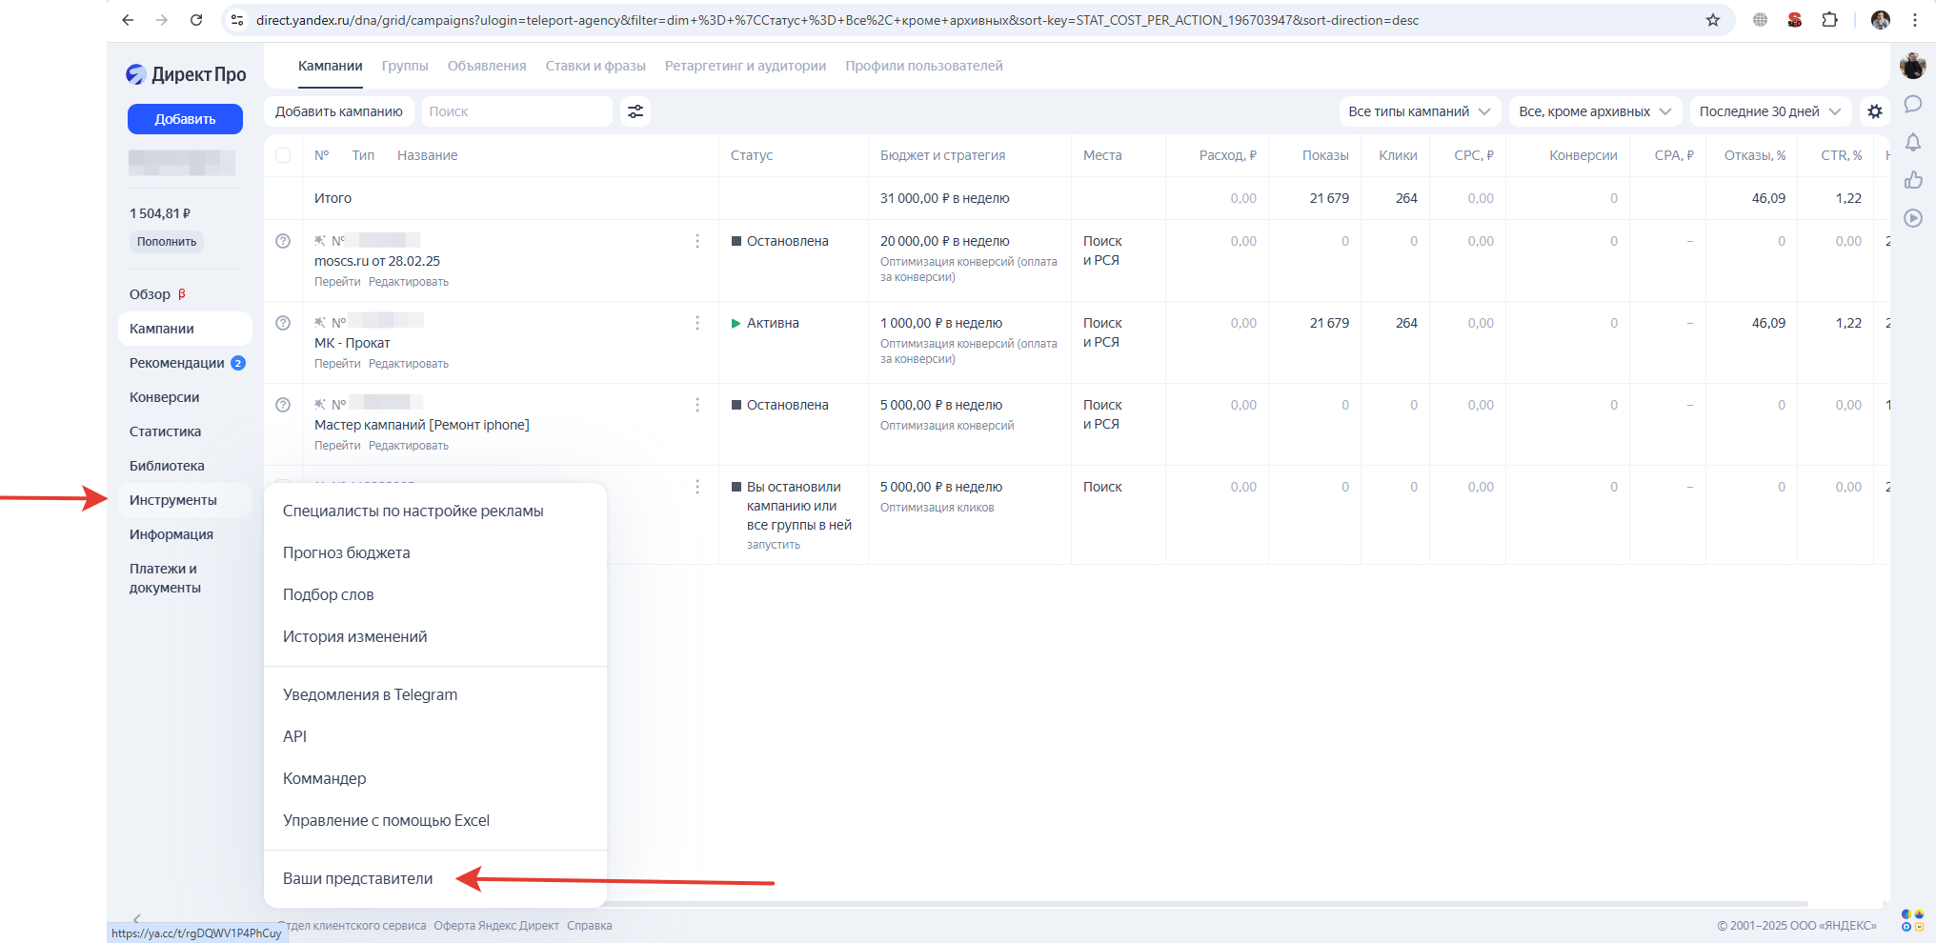Open help icon for Мастер кампаний row
This screenshot has height=943, width=1936.
point(283,405)
